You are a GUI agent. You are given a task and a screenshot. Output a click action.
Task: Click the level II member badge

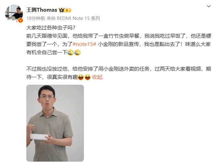point(68,10)
